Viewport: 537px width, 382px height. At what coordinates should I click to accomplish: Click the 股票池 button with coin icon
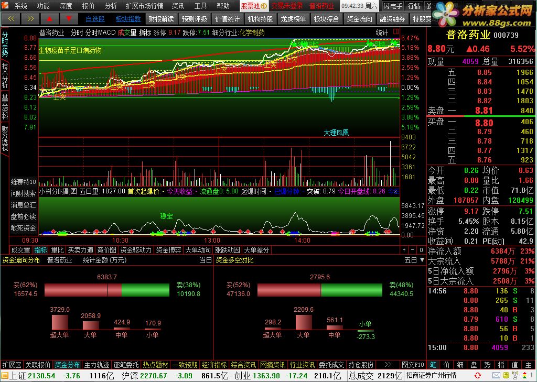[x=254, y=6]
